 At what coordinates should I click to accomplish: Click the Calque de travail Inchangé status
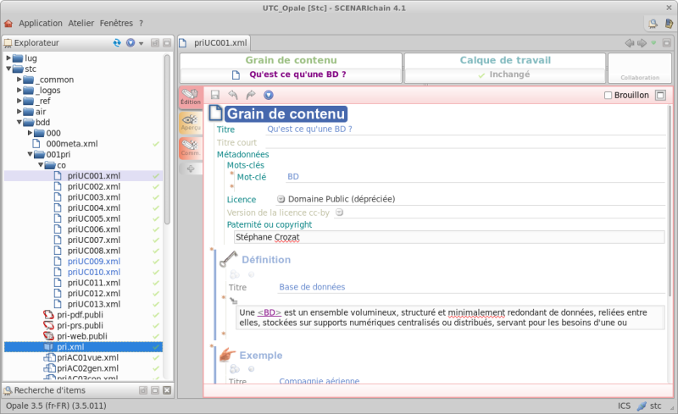504,75
